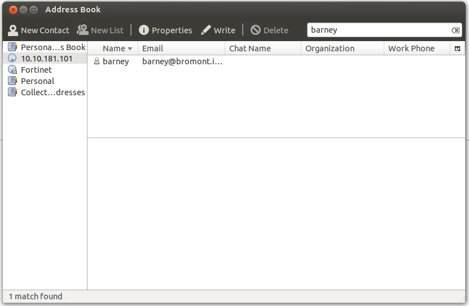Click the 10.10.181.101 globe icon
Viewport: 469px width, 306px height.
coord(12,58)
